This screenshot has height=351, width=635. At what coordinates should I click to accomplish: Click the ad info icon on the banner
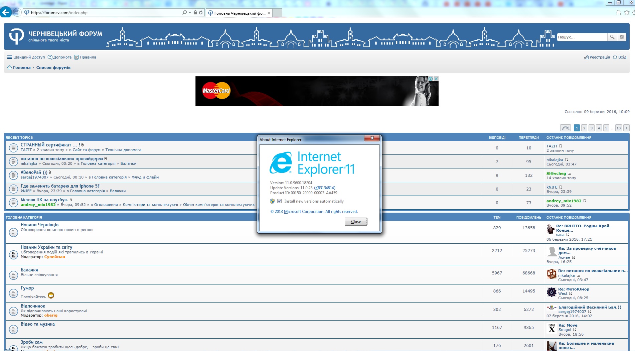pos(431,79)
